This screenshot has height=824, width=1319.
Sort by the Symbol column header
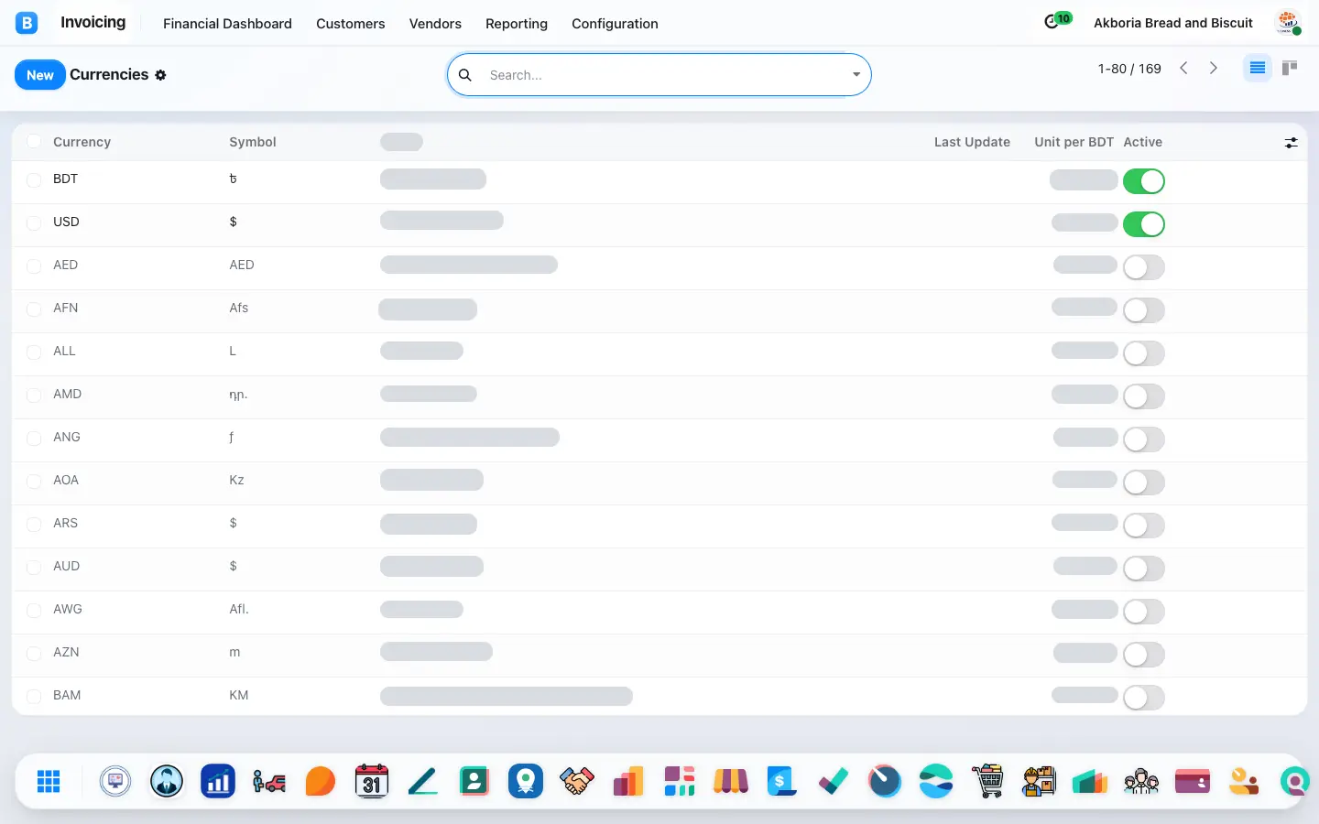coord(253,142)
